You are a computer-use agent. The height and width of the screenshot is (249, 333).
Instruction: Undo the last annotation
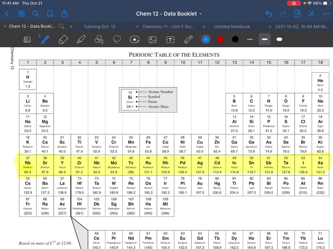click(x=268, y=14)
